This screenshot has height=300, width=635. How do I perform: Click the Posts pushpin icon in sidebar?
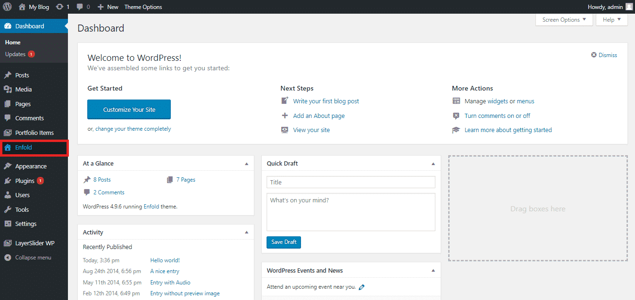[x=8, y=75]
